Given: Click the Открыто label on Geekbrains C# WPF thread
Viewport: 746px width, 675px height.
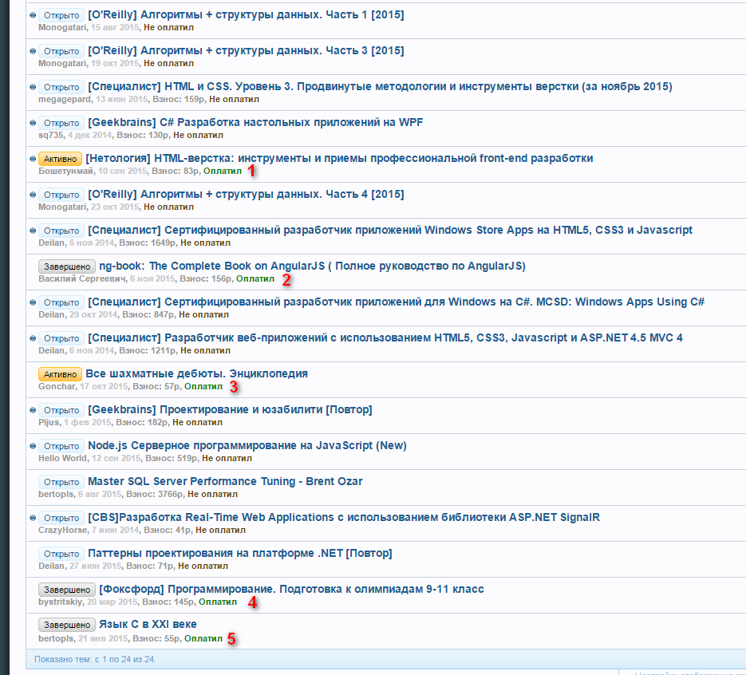Looking at the screenshot, I should pyautogui.click(x=61, y=123).
